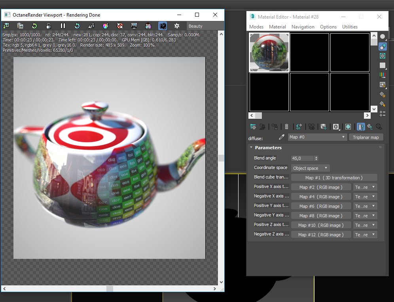
Task: Click the Map #4 (RGB image) button
Action: pos(321,197)
